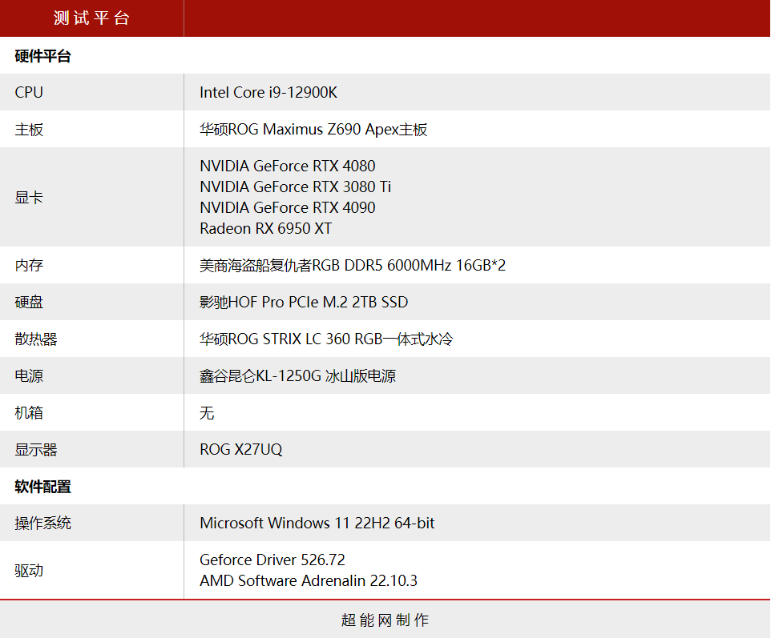
Task: Select the 无 value in 机箱 row
Action: [207, 412]
